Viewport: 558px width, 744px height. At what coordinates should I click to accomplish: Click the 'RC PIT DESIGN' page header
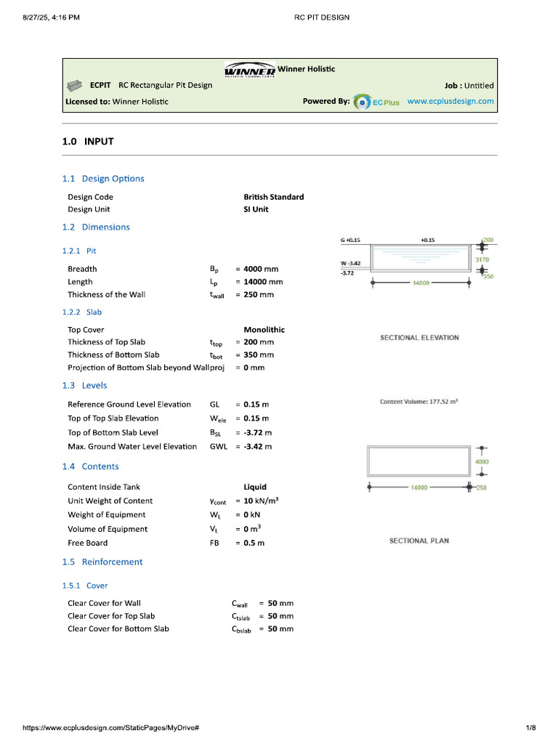(x=322, y=17)
